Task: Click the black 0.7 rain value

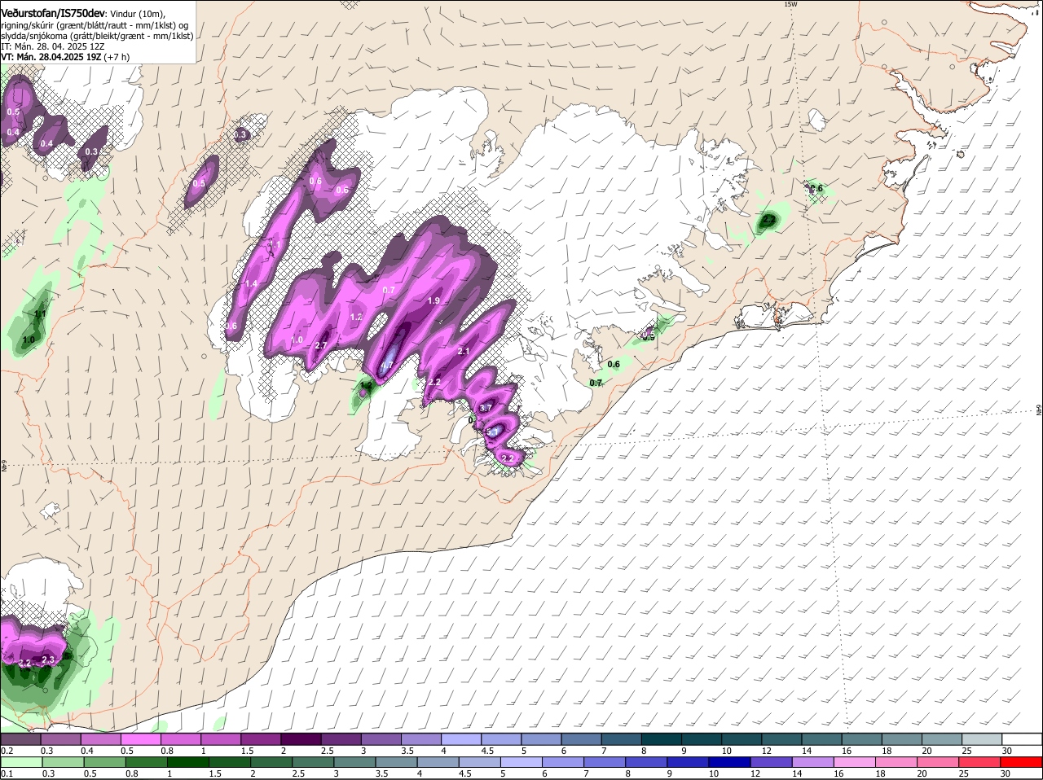Action: (596, 383)
